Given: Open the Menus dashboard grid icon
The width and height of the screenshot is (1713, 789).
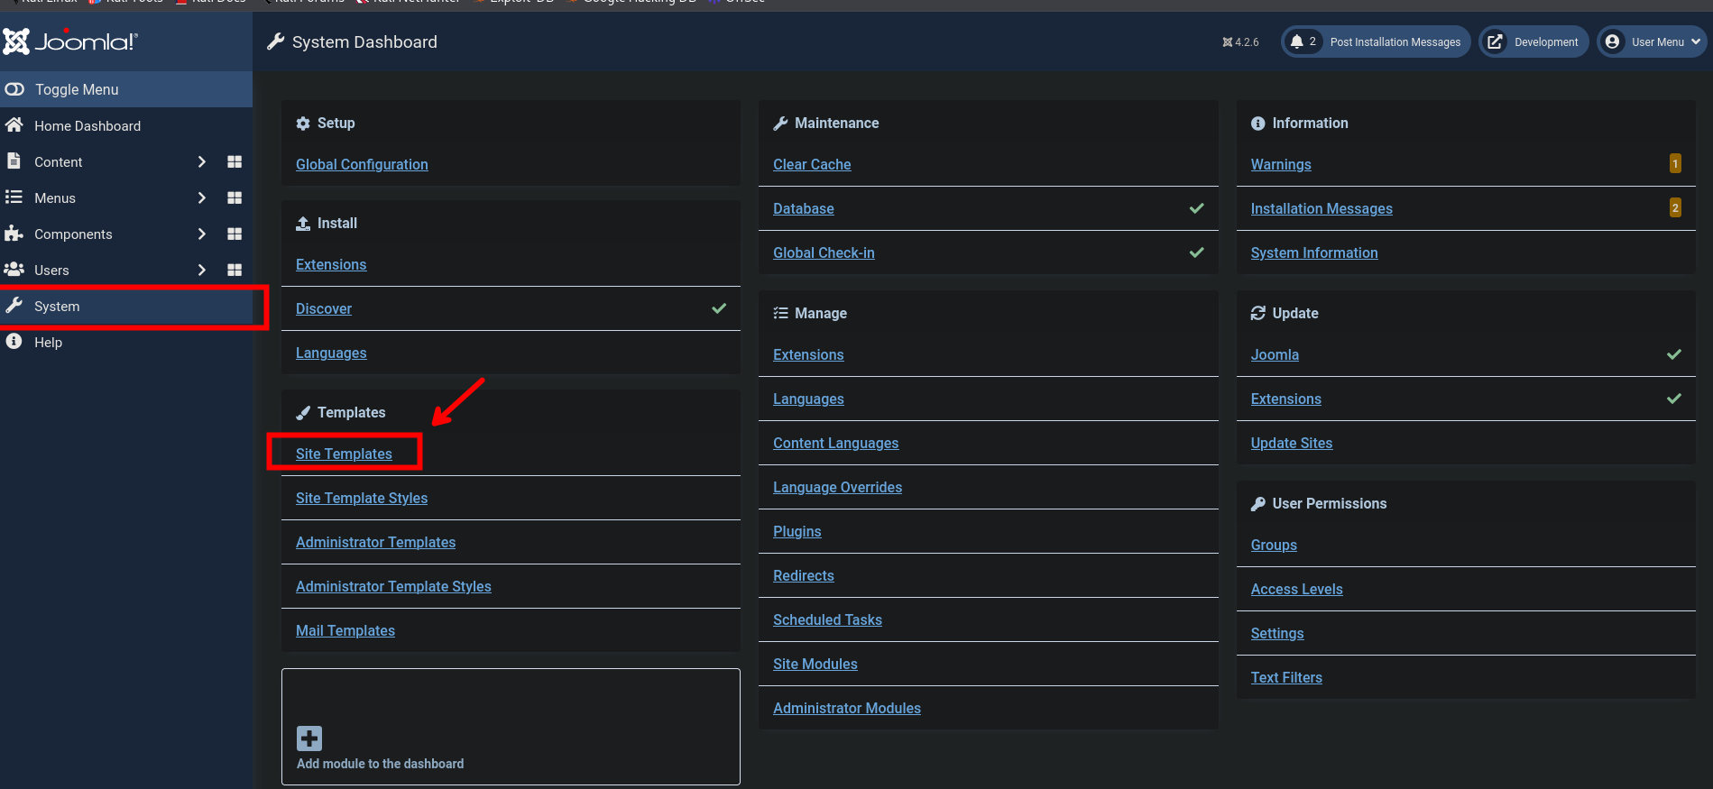Looking at the screenshot, I should pyautogui.click(x=235, y=198).
